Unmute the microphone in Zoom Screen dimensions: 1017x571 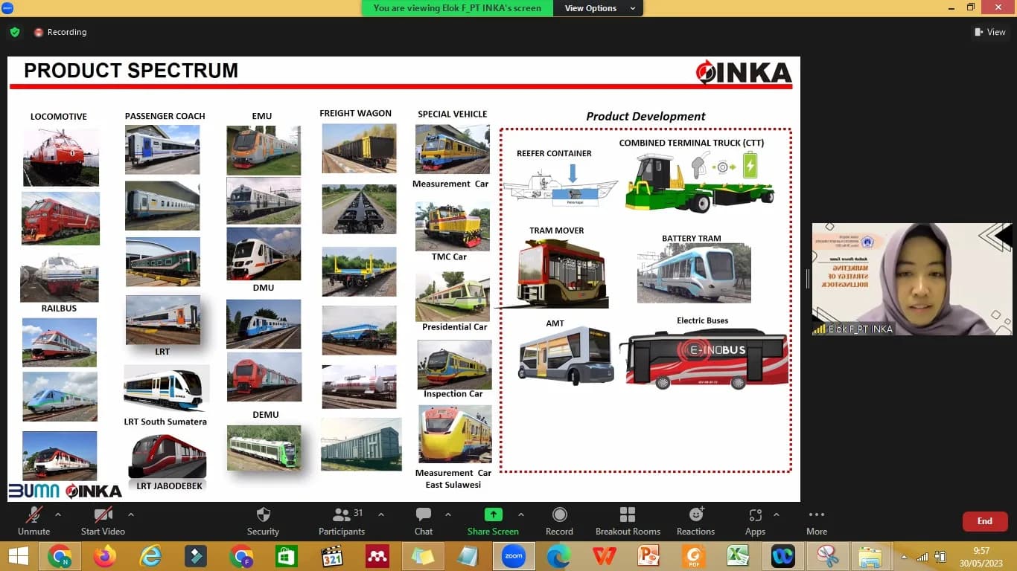34,520
